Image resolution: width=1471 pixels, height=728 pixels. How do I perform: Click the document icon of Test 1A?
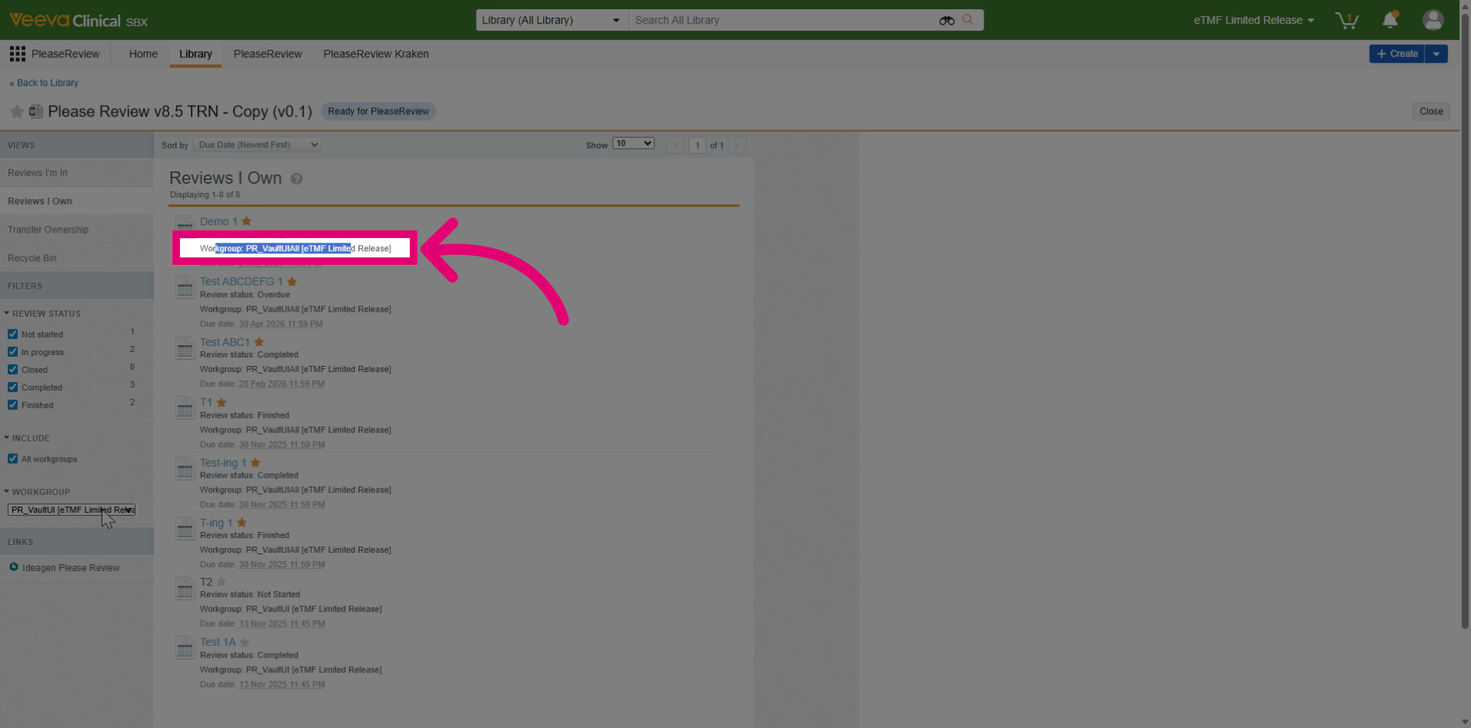[185, 648]
